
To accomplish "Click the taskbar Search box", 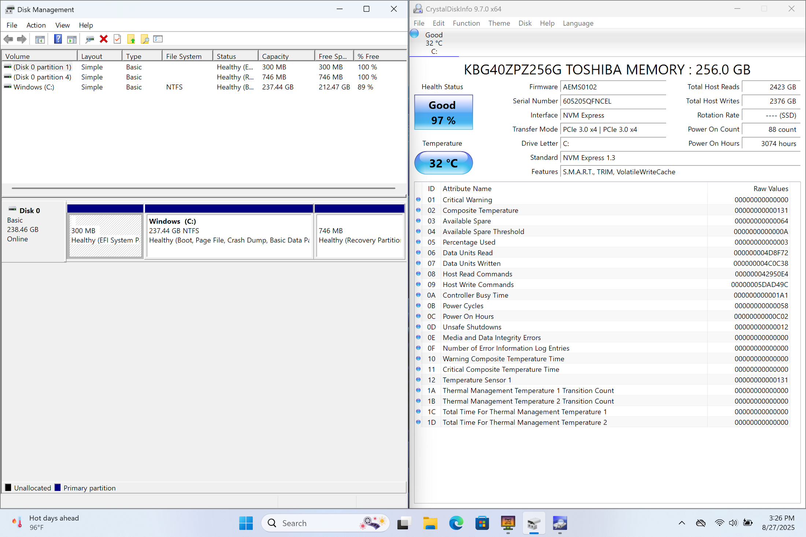I will coord(325,523).
